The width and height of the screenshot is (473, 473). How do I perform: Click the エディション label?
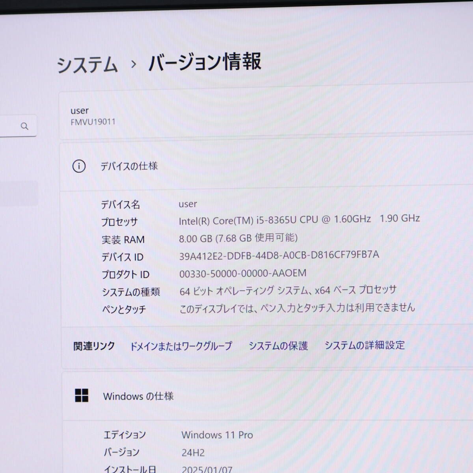125,435
